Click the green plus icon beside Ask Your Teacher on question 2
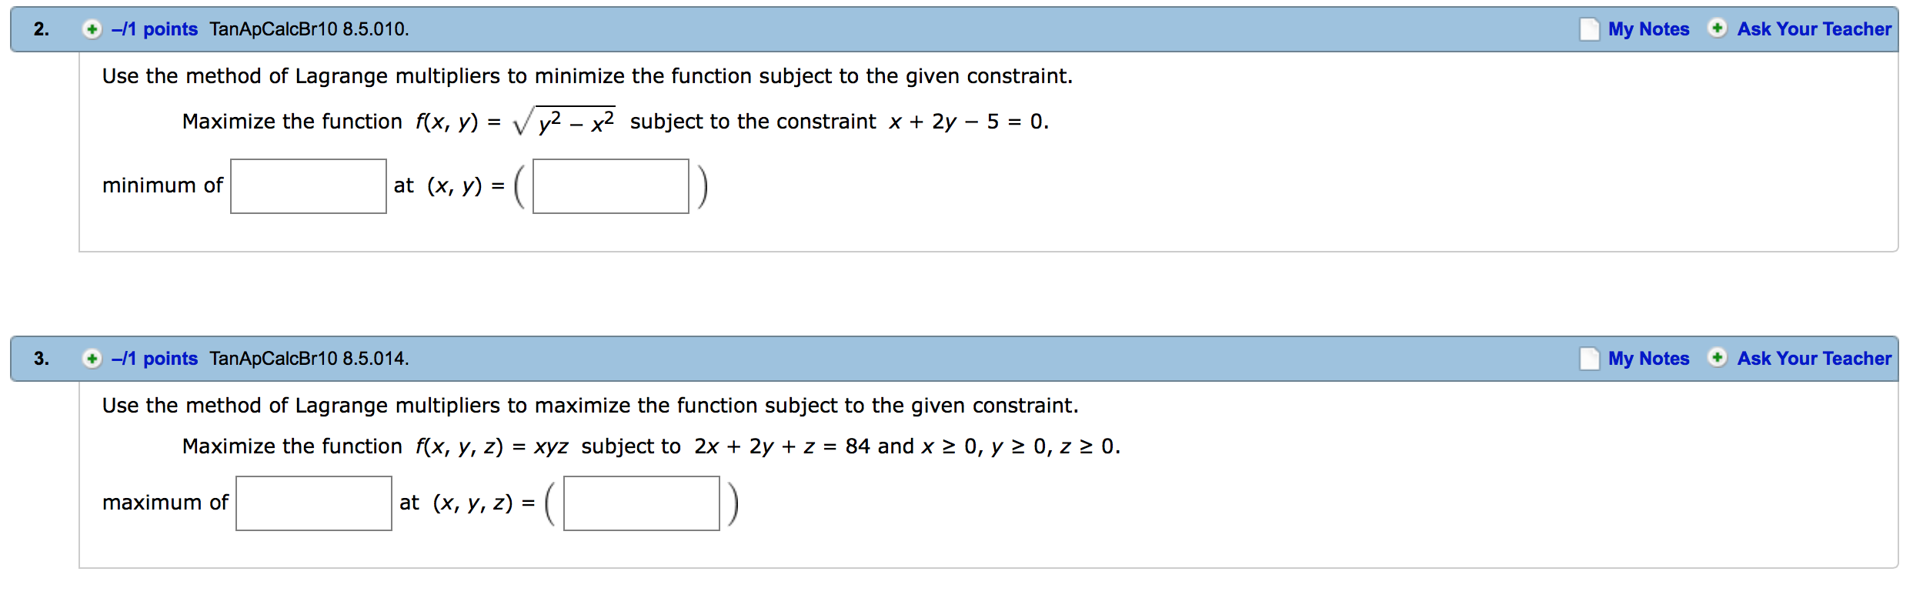This screenshot has width=1913, height=605. tap(1718, 29)
